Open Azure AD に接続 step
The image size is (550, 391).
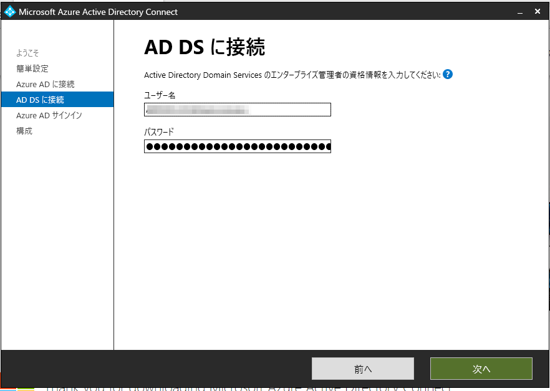point(46,84)
